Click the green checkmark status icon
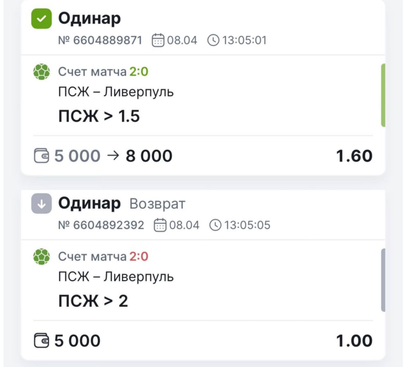Screen dimensions: 404x367 (41, 19)
